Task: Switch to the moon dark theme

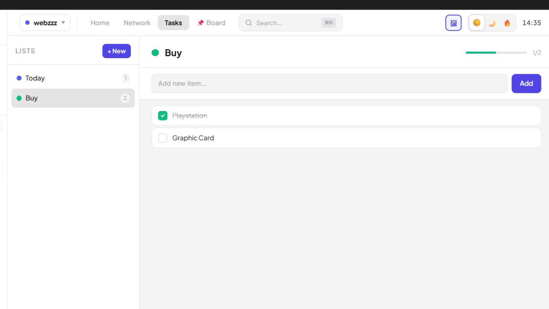Action: [492, 23]
